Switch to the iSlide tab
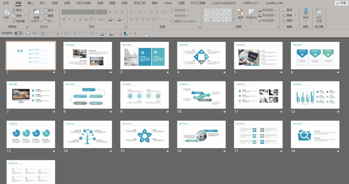Screen dimensions: 349x184 [x=168, y=3]
